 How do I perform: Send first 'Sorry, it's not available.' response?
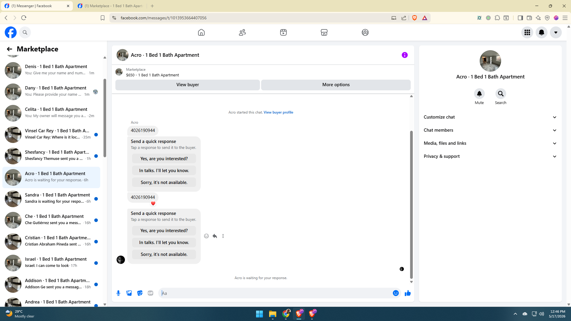[x=164, y=182]
